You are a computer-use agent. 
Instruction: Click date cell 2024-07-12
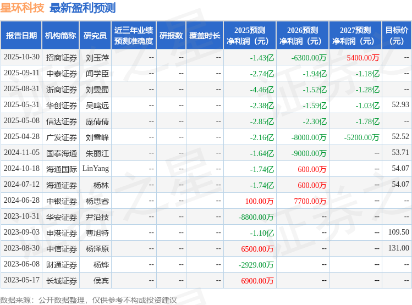pos(21,185)
